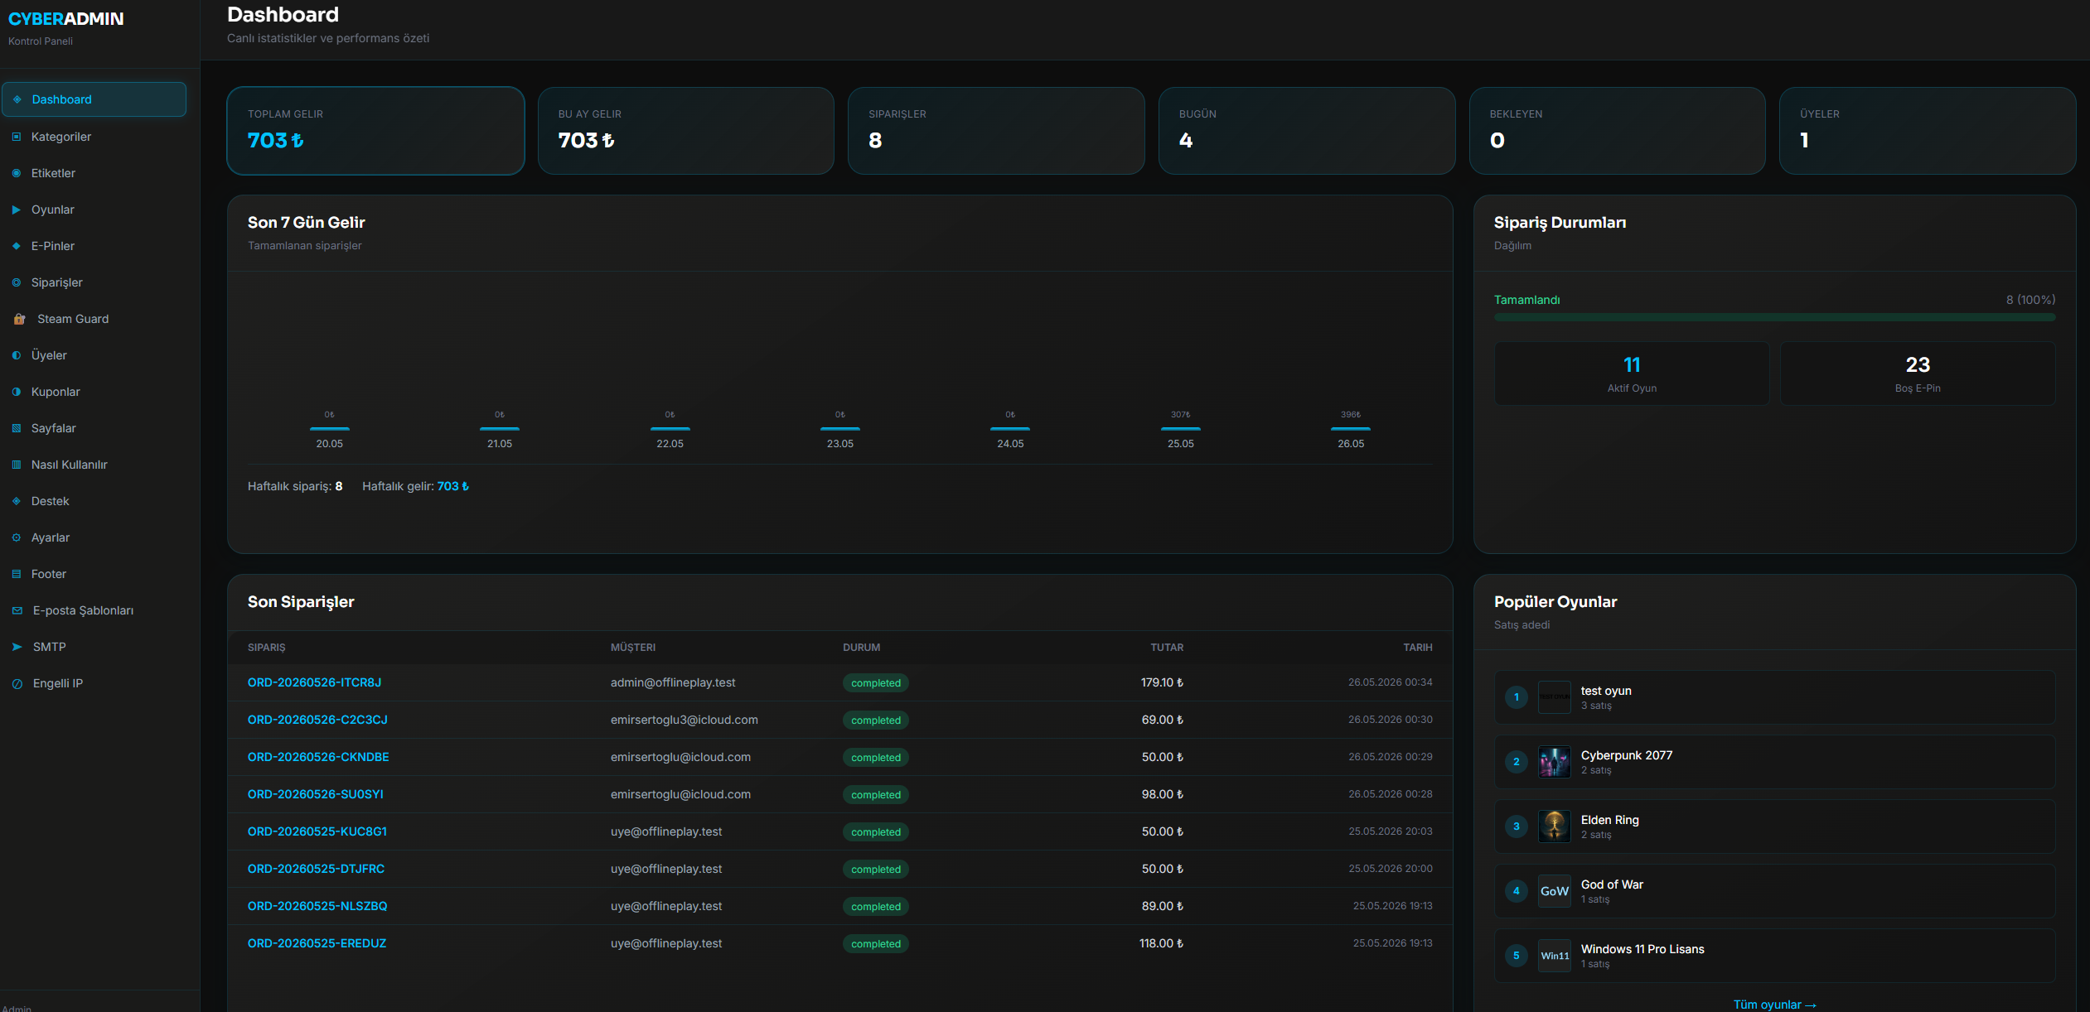This screenshot has width=2090, height=1012.
Task: Click the customer admin@offlineplay.test
Action: [x=673, y=682]
